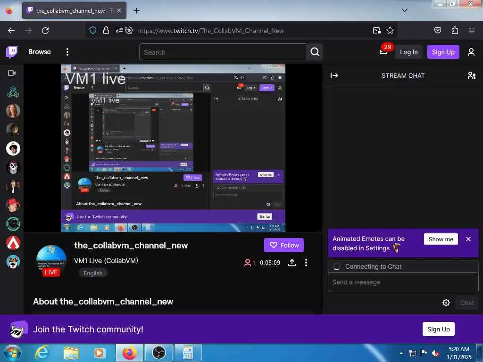Click the taskbar clock showing 5:20 AM
The height and width of the screenshot is (362, 483).
459,353
